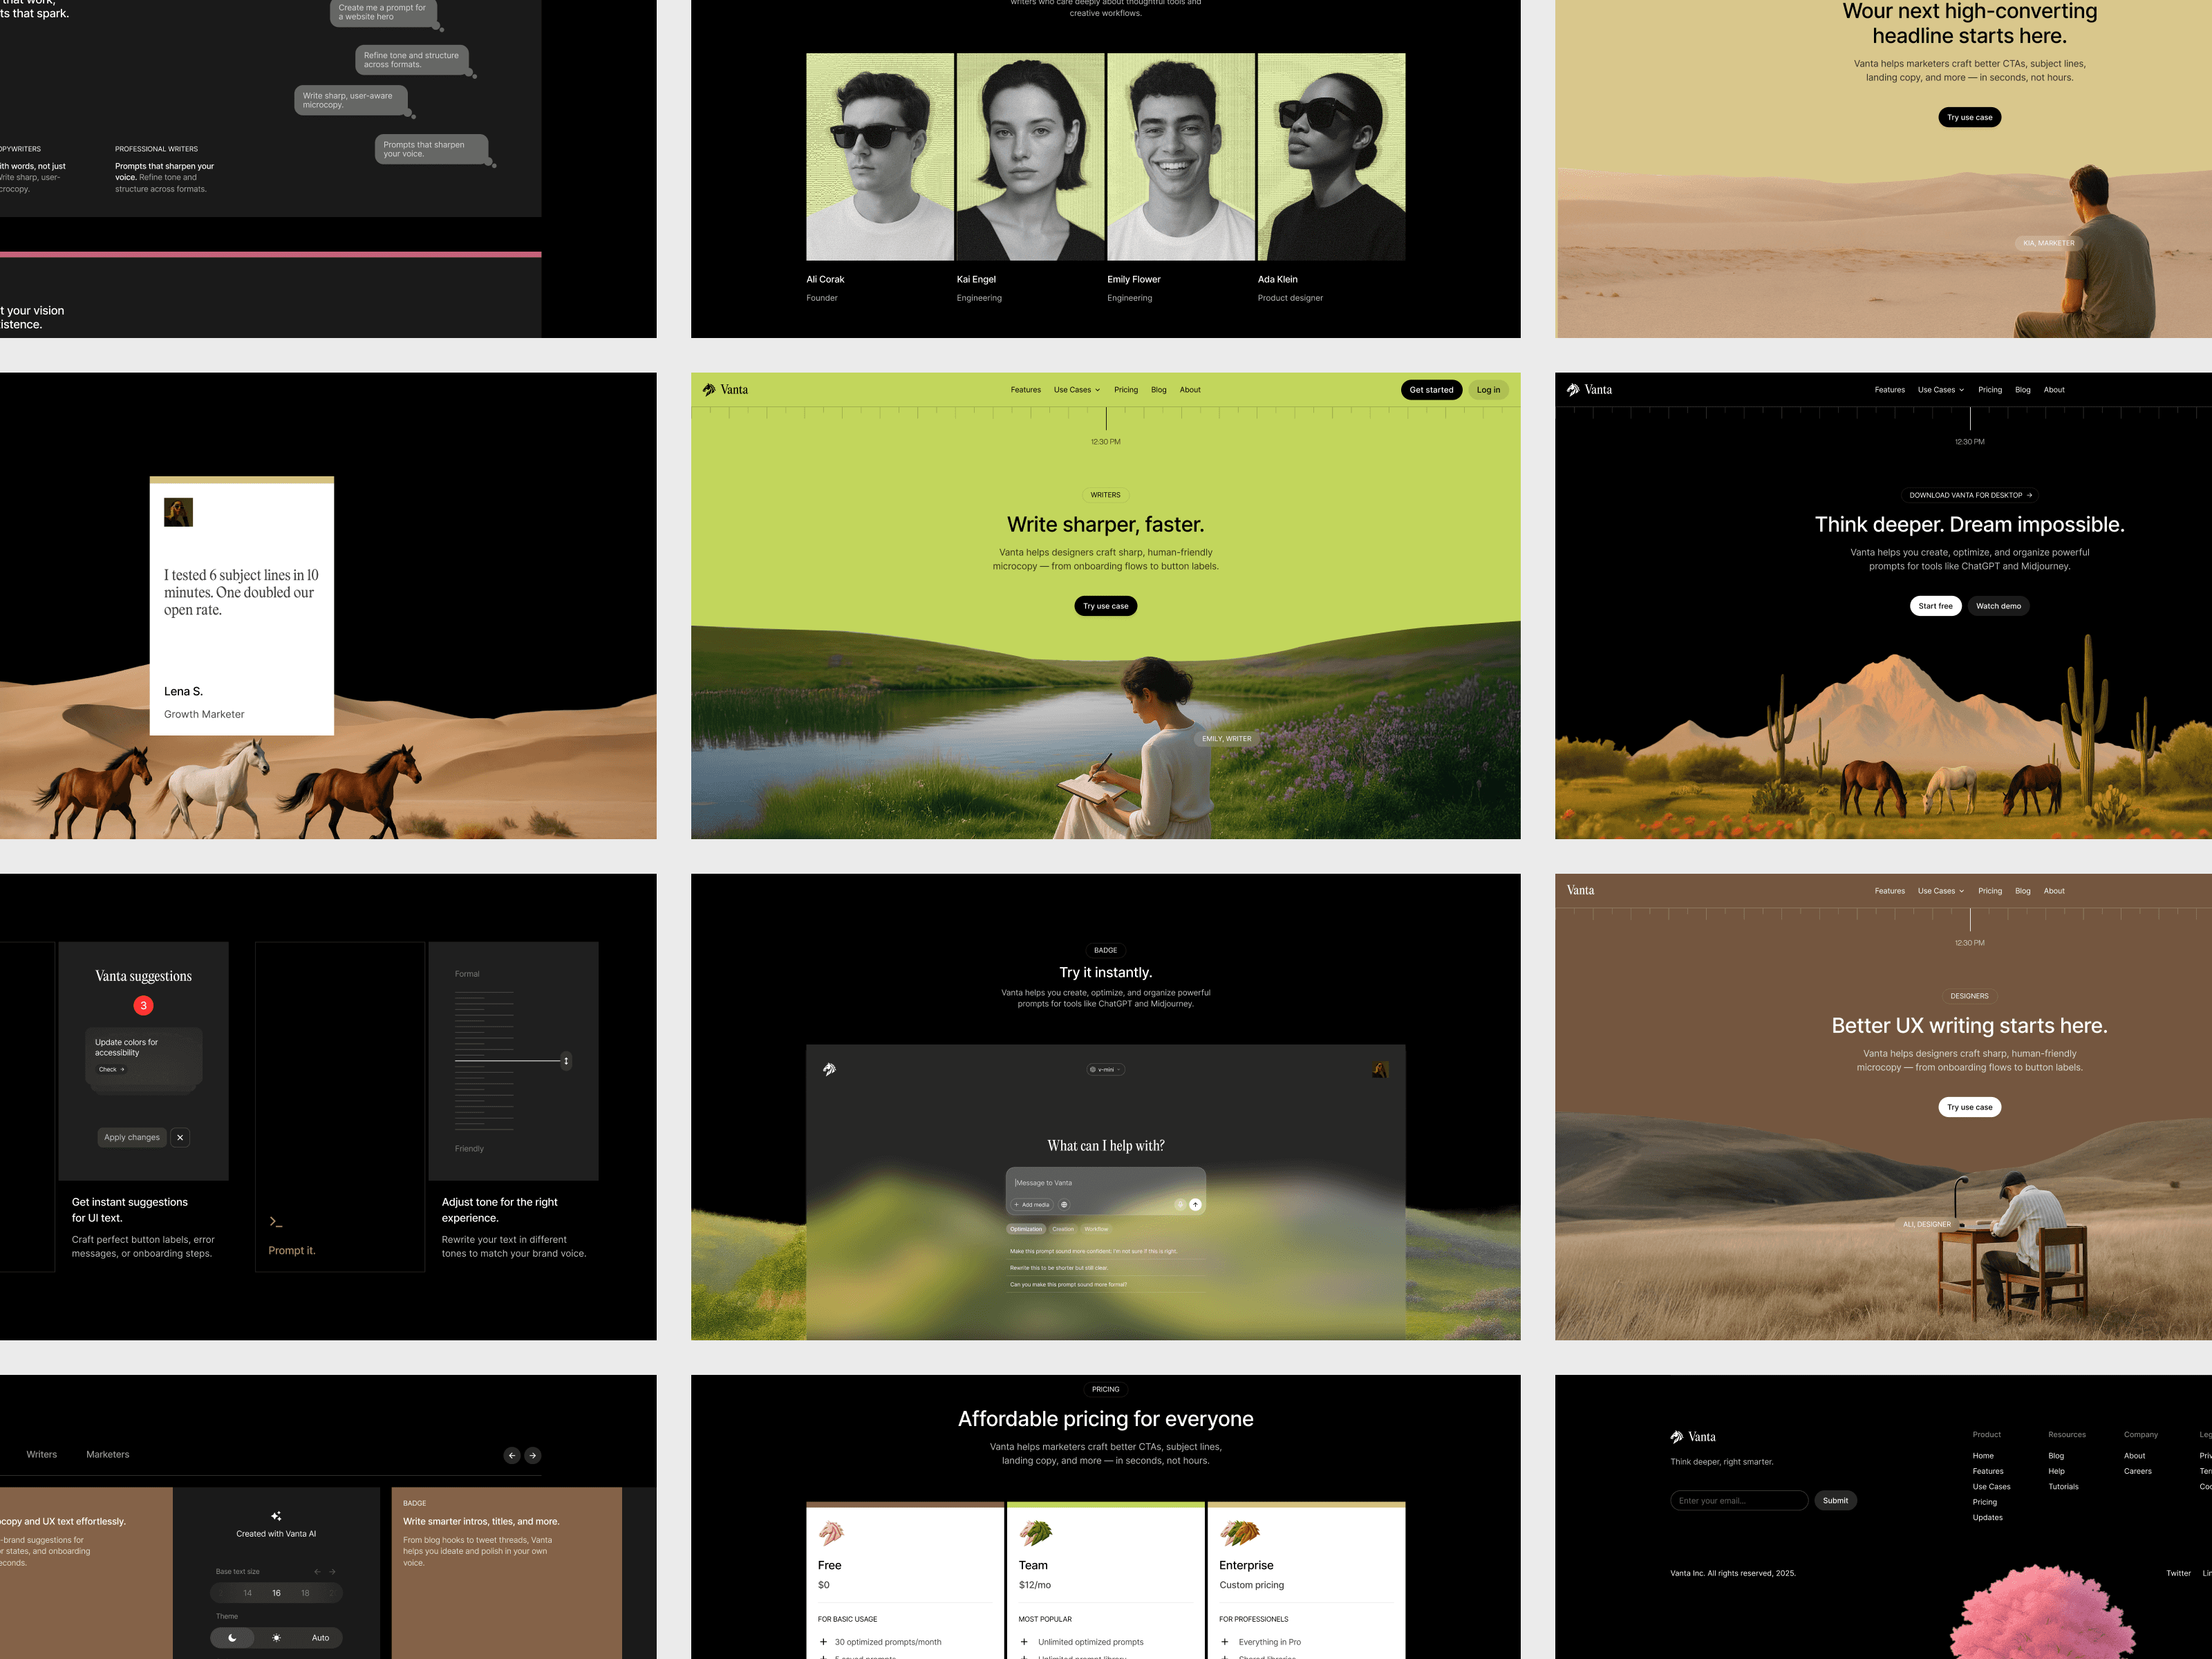2212x1659 pixels.
Task: Select the Marketers tab
Action: [107, 1455]
